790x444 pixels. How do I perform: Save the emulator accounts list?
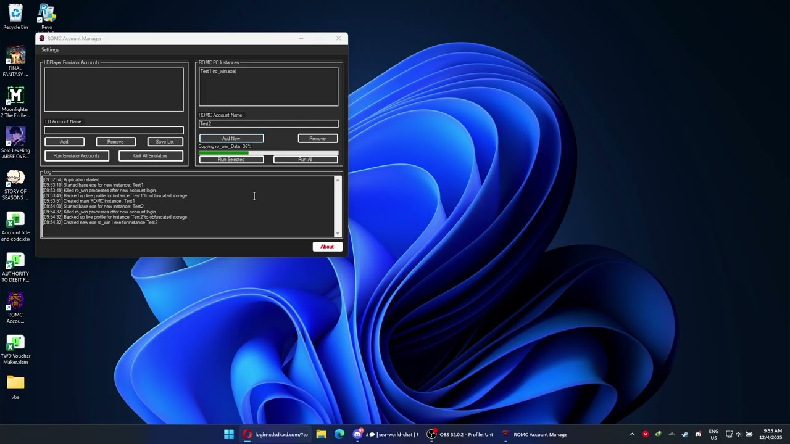pos(165,142)
